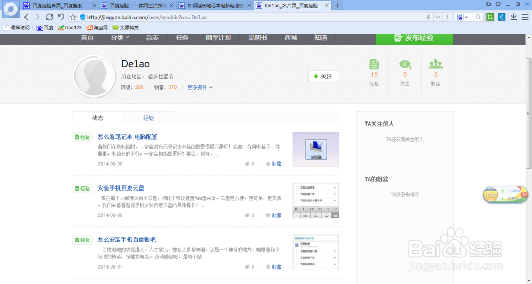The width and height of the screenshot is (532, 284).
Task: Click the browser forward arrow
Action: coord(38,17)
